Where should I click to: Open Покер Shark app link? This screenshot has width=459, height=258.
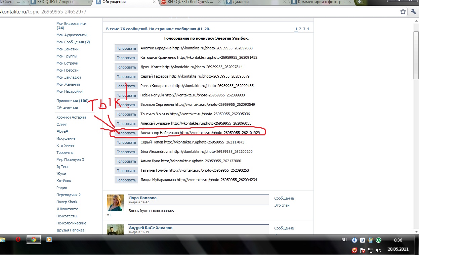tap(67, 202)
